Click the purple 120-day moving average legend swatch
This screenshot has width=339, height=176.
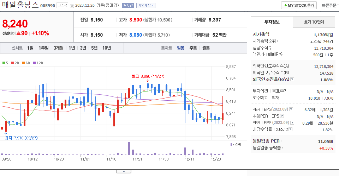[34, 63]
